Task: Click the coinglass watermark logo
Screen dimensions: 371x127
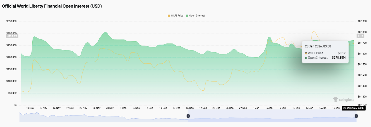Action: tap(343, 100)
